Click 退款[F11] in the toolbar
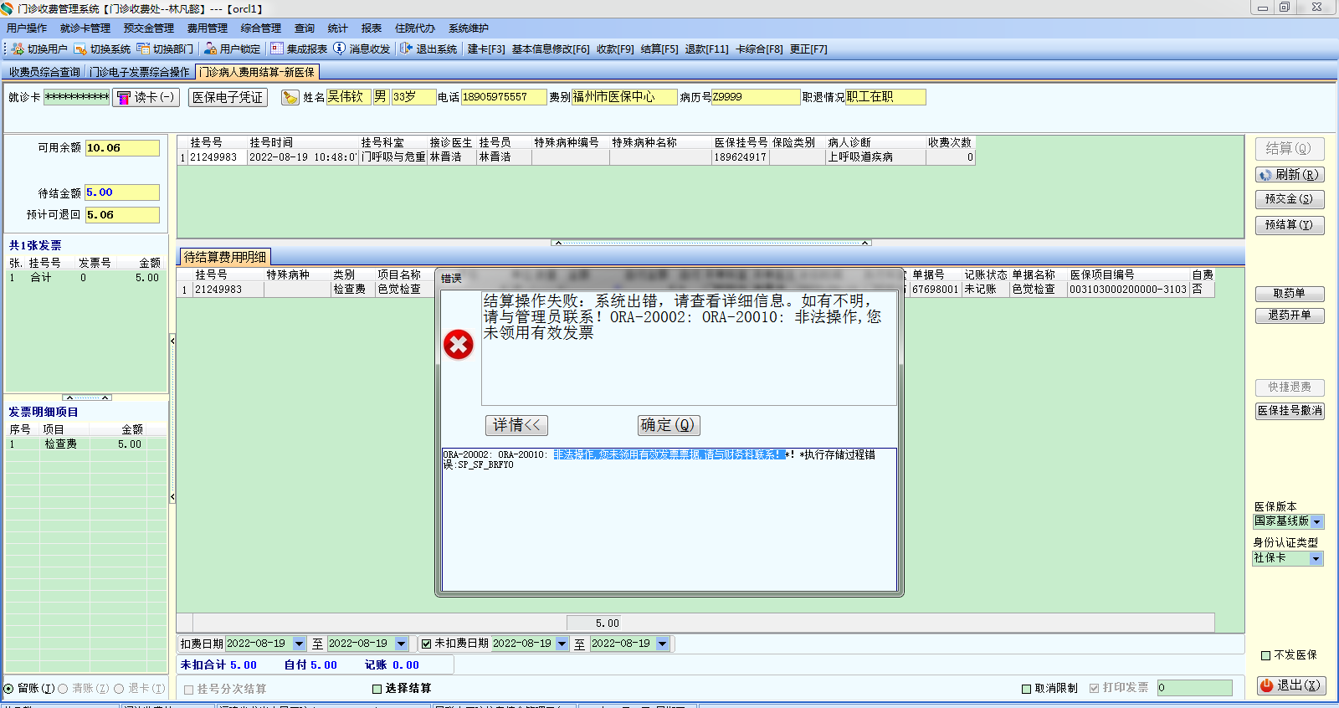Screen dimensions: 1339x708 707,49
